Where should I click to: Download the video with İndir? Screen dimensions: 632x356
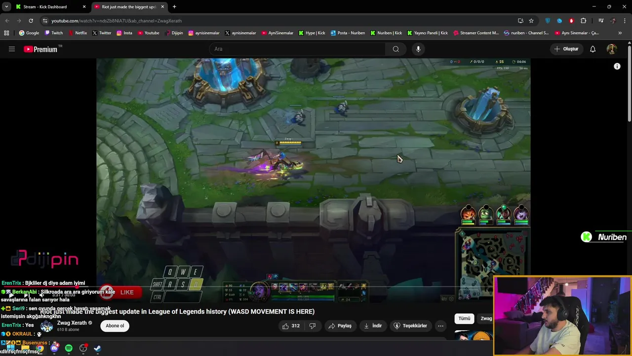[373, 326]
